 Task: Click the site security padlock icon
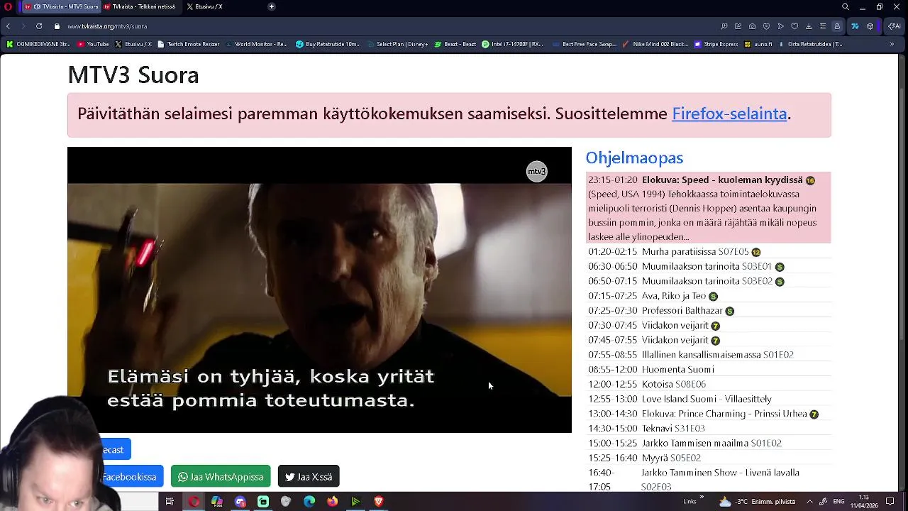tap(57, 26)
